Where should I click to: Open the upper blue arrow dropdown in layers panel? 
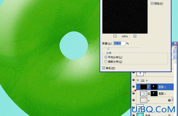click(x=174, y=51)
